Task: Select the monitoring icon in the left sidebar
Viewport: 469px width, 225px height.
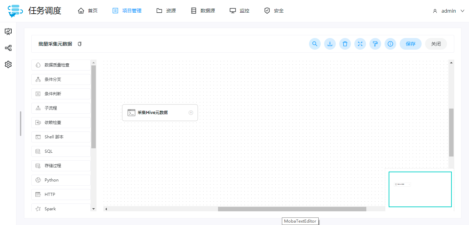Action: point(8,31)
